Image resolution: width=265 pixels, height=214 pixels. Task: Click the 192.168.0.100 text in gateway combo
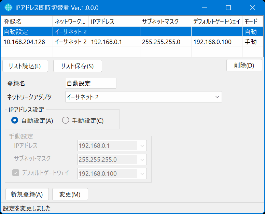click(98, 174)
